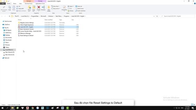The width and height of the screenshot is (196, 110).
Task: Open the Copy to dropdown
Action: (x=34, y=10)
